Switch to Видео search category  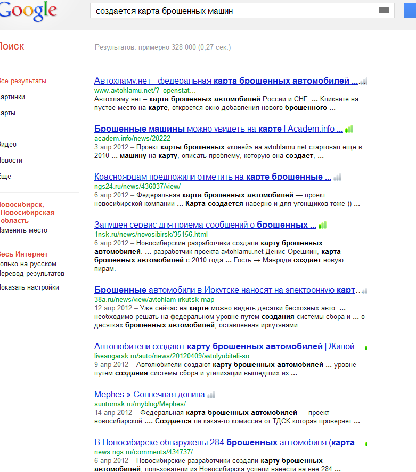[x=8, y=145]
